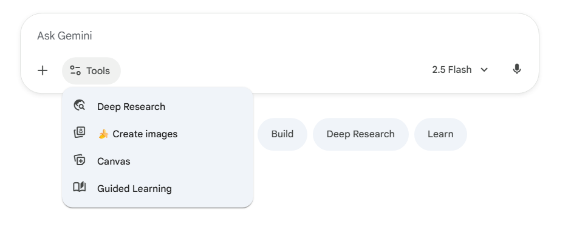Image resolution: width=571 pixels, height=246 pixels.
Task: Click the Guided Learning book icon
Action: 80,188
